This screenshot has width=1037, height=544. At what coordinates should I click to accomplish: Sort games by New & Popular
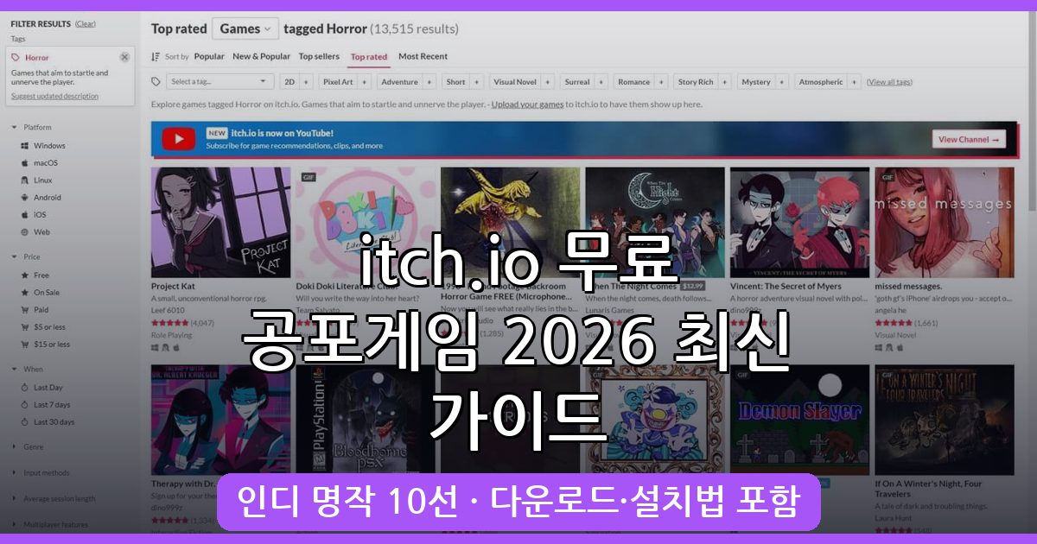click(261, 56)
